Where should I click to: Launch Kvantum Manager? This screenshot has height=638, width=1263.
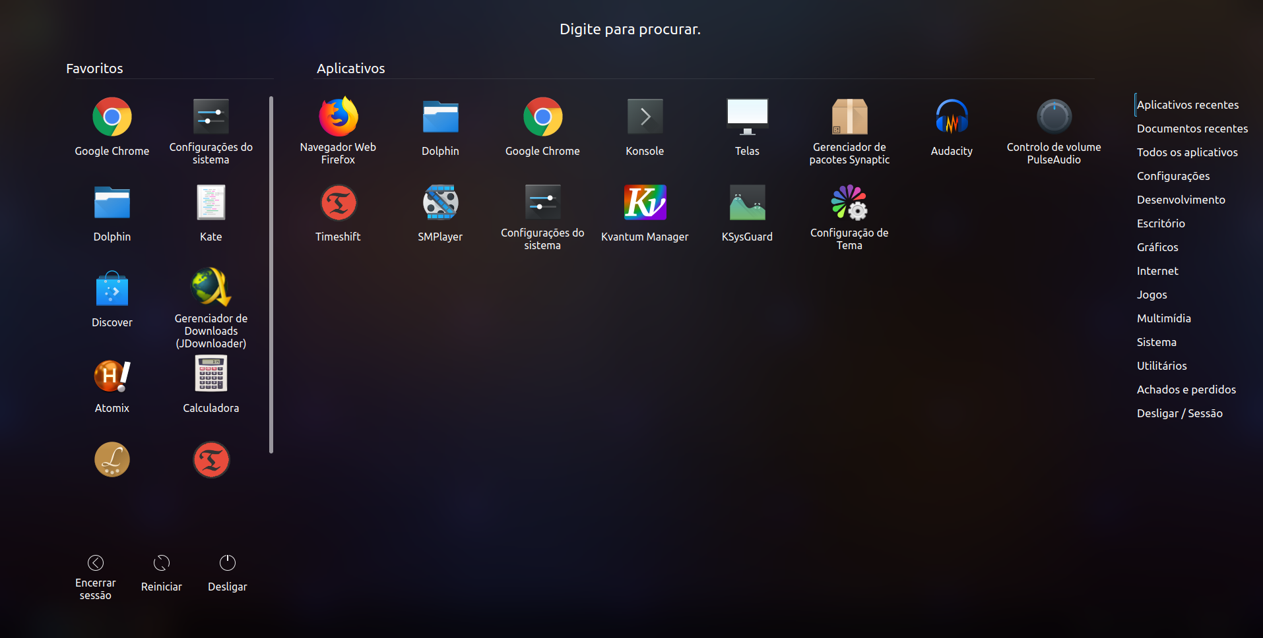pos(645,213)
